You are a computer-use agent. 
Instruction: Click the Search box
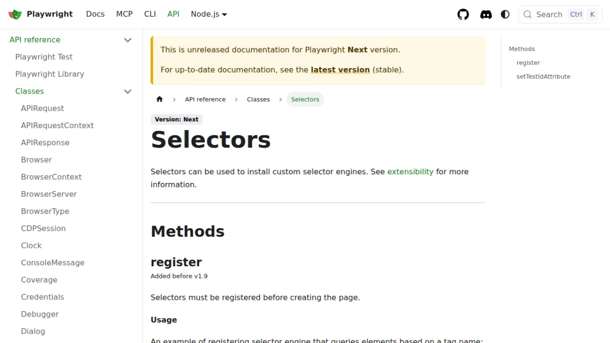click(560, 14)
